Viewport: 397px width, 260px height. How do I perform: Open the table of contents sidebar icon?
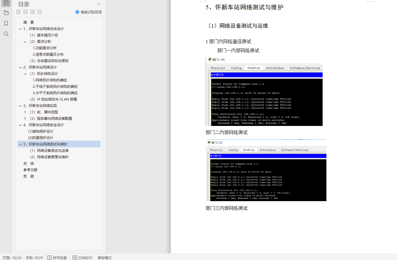coord(6,3)
